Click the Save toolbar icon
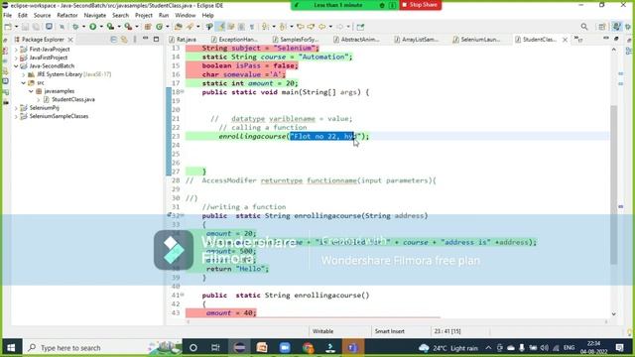635x357 pixels. tap(25, 27)
